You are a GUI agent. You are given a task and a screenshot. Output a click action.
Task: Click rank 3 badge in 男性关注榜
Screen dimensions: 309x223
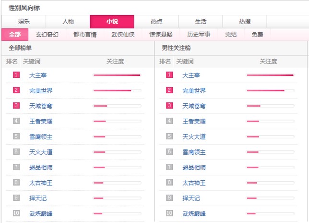pos(169,106)
